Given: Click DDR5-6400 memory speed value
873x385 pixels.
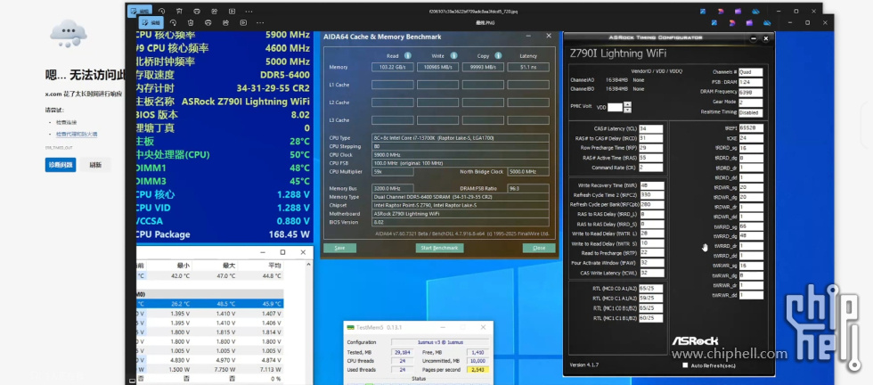Looking at the screenshot, I should pyautogui.click(x=284, y=75).
